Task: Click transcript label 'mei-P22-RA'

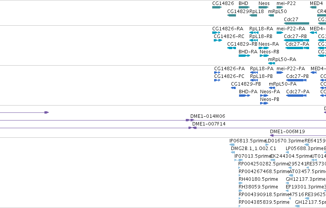Action: [x=291, y=28]
